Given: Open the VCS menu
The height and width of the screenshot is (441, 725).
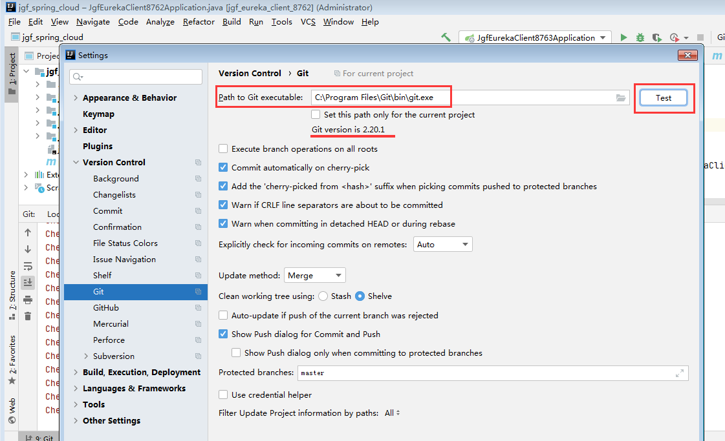Looking at the screenshot, I should click(308, 22).
